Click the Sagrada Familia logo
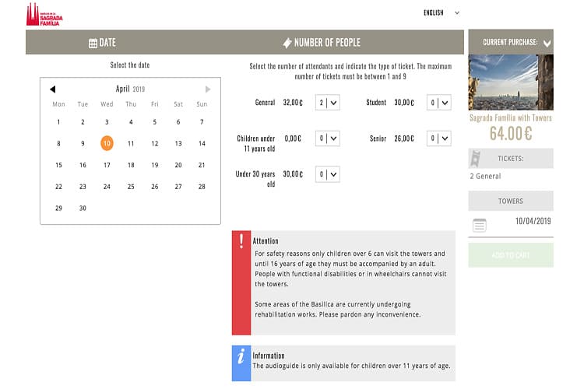The height and width of the screenshot is (389, 584). [x=44, y=15]
